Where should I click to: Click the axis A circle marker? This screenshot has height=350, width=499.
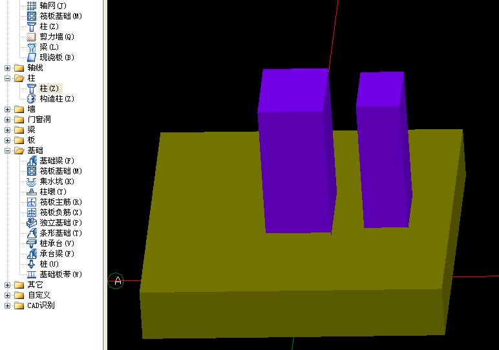coord(116,281)
